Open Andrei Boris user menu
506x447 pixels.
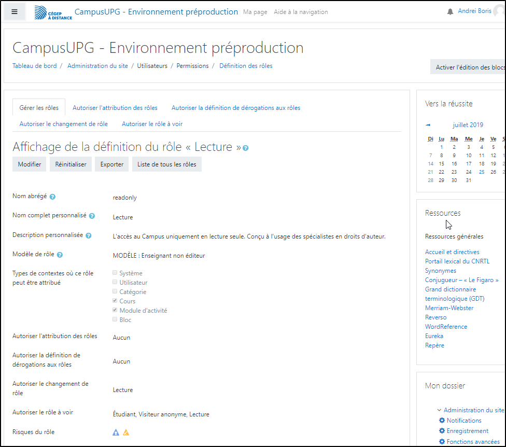click(x=475, y=11)
